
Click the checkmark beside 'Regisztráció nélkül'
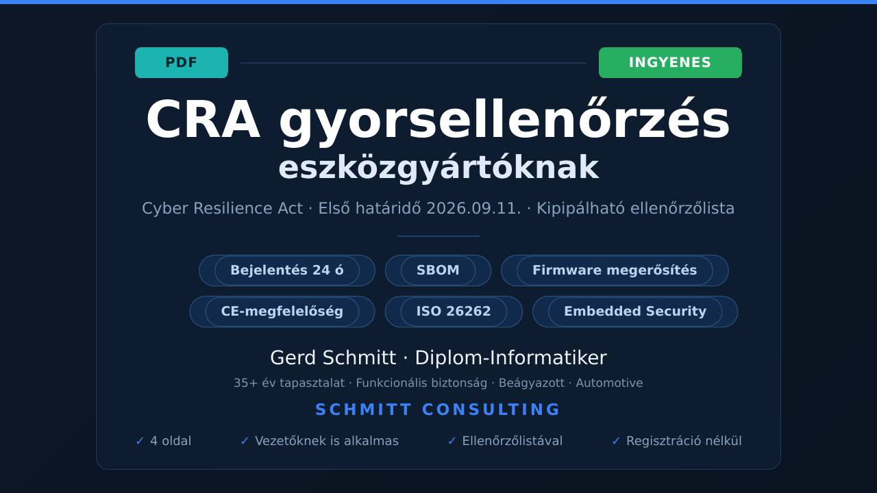click(x=616, y=441)
